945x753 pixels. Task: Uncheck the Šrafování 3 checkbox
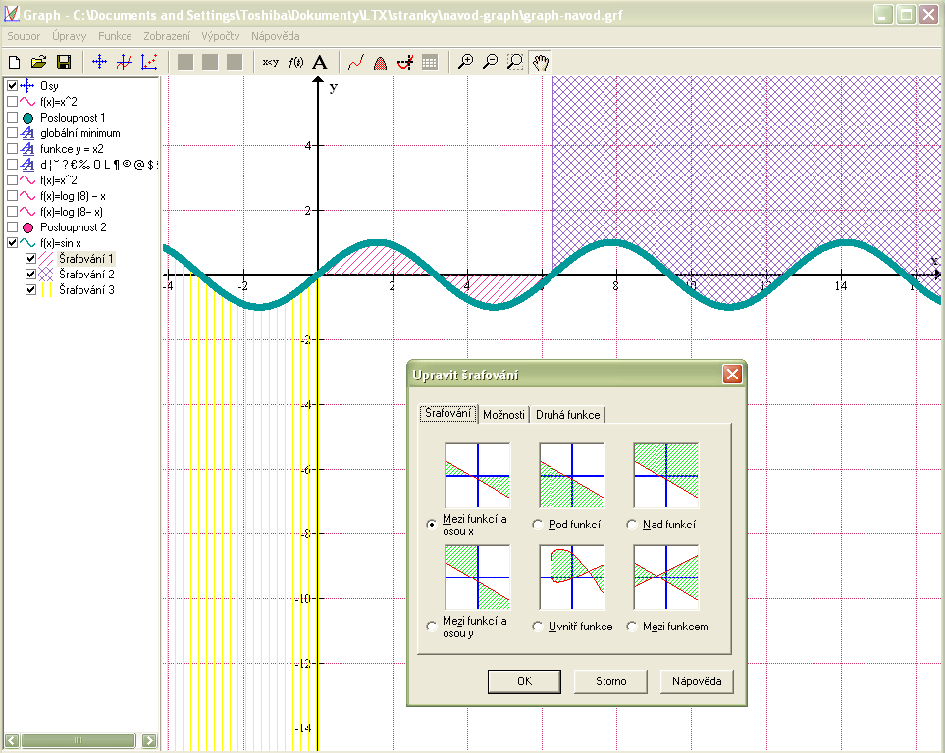pyautogui.click(x=30, y=290)
